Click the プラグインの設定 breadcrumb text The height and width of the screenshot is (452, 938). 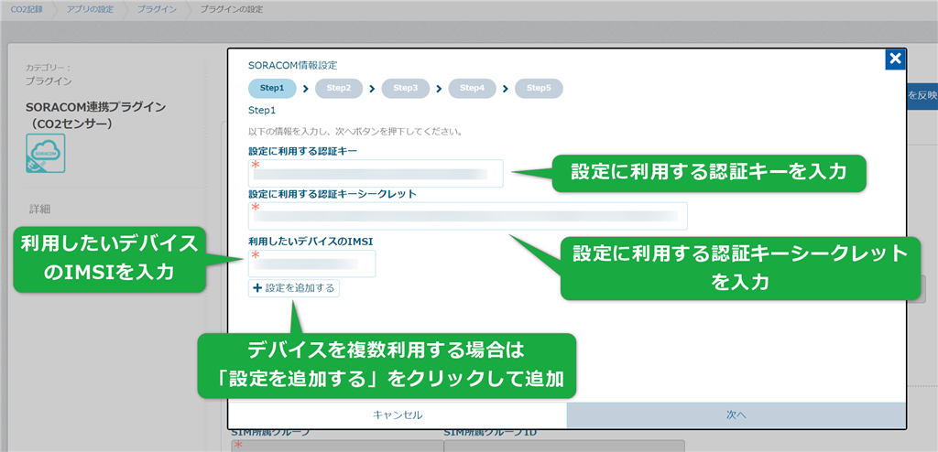tap(231, 9)
